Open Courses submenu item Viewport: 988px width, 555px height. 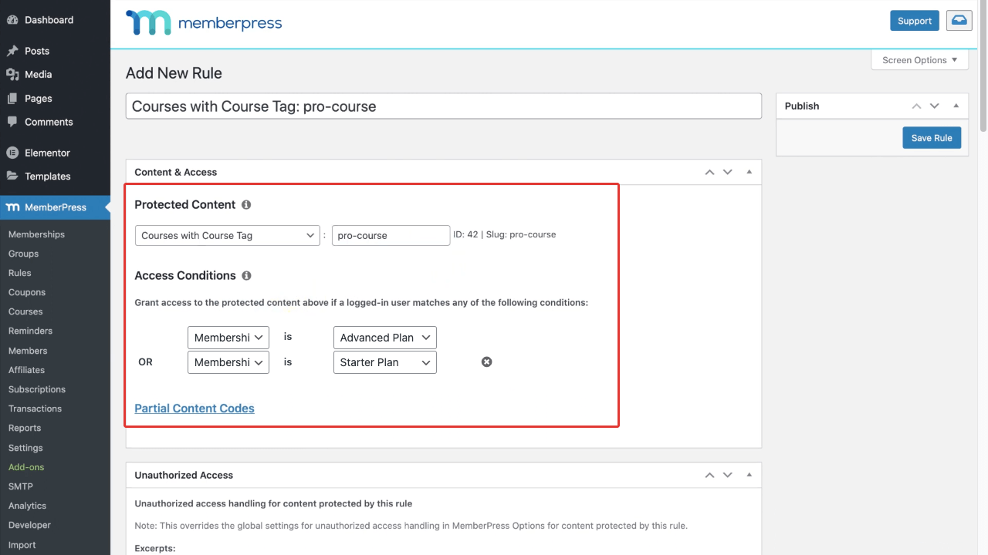pos(25,311)
